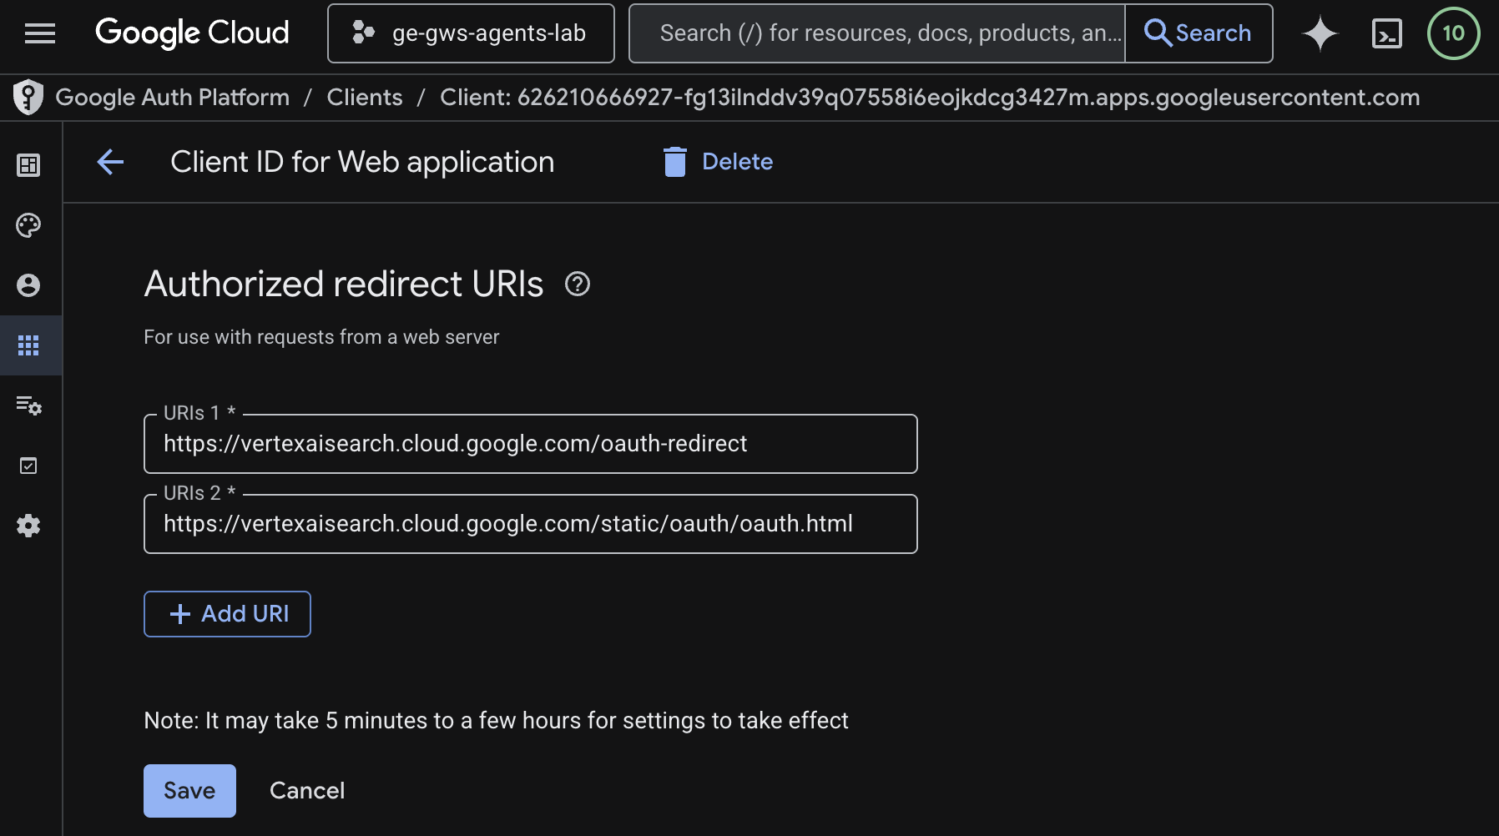Save the client settings
Screen dimensions: 1499x836
[189, 791]
